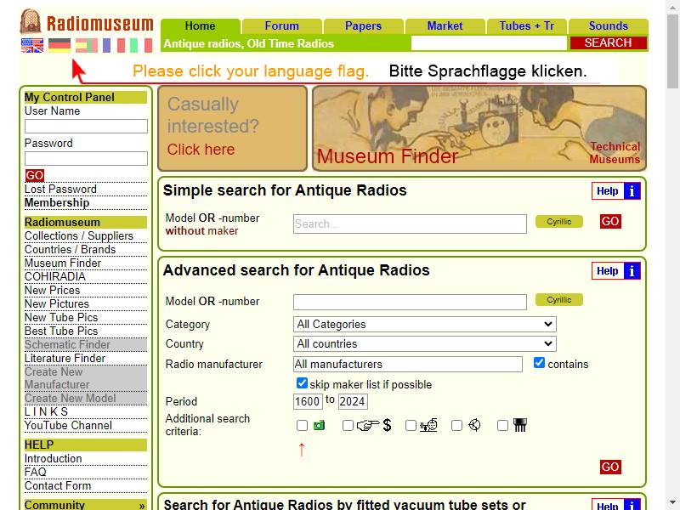This screenshot has height=510, width=680.
Task: Open Countries / Brands link
Action: click(71, 249)
